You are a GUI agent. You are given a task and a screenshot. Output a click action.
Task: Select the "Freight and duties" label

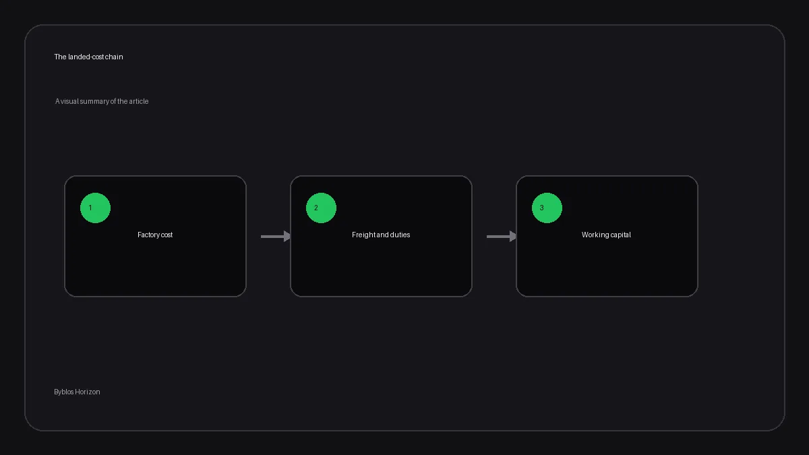(x=381, y=235)
